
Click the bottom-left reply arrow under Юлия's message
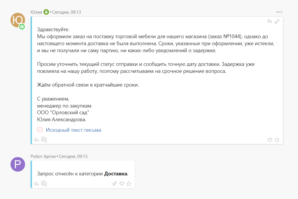[x=36, y=140]
